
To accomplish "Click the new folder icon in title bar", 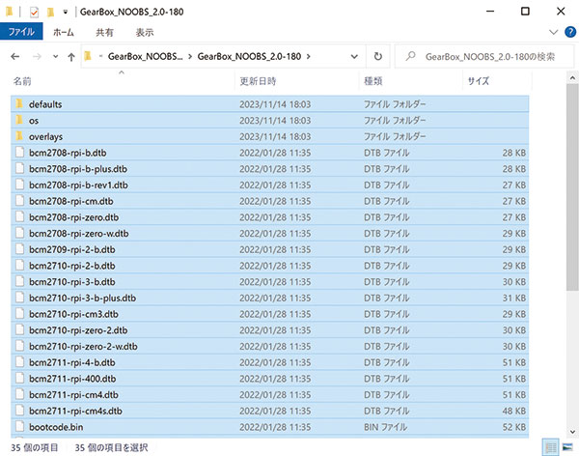I will 50,12.
